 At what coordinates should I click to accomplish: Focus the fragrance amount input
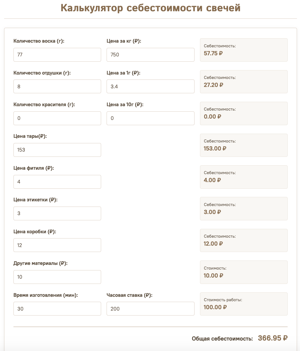[x=57, y=86]
